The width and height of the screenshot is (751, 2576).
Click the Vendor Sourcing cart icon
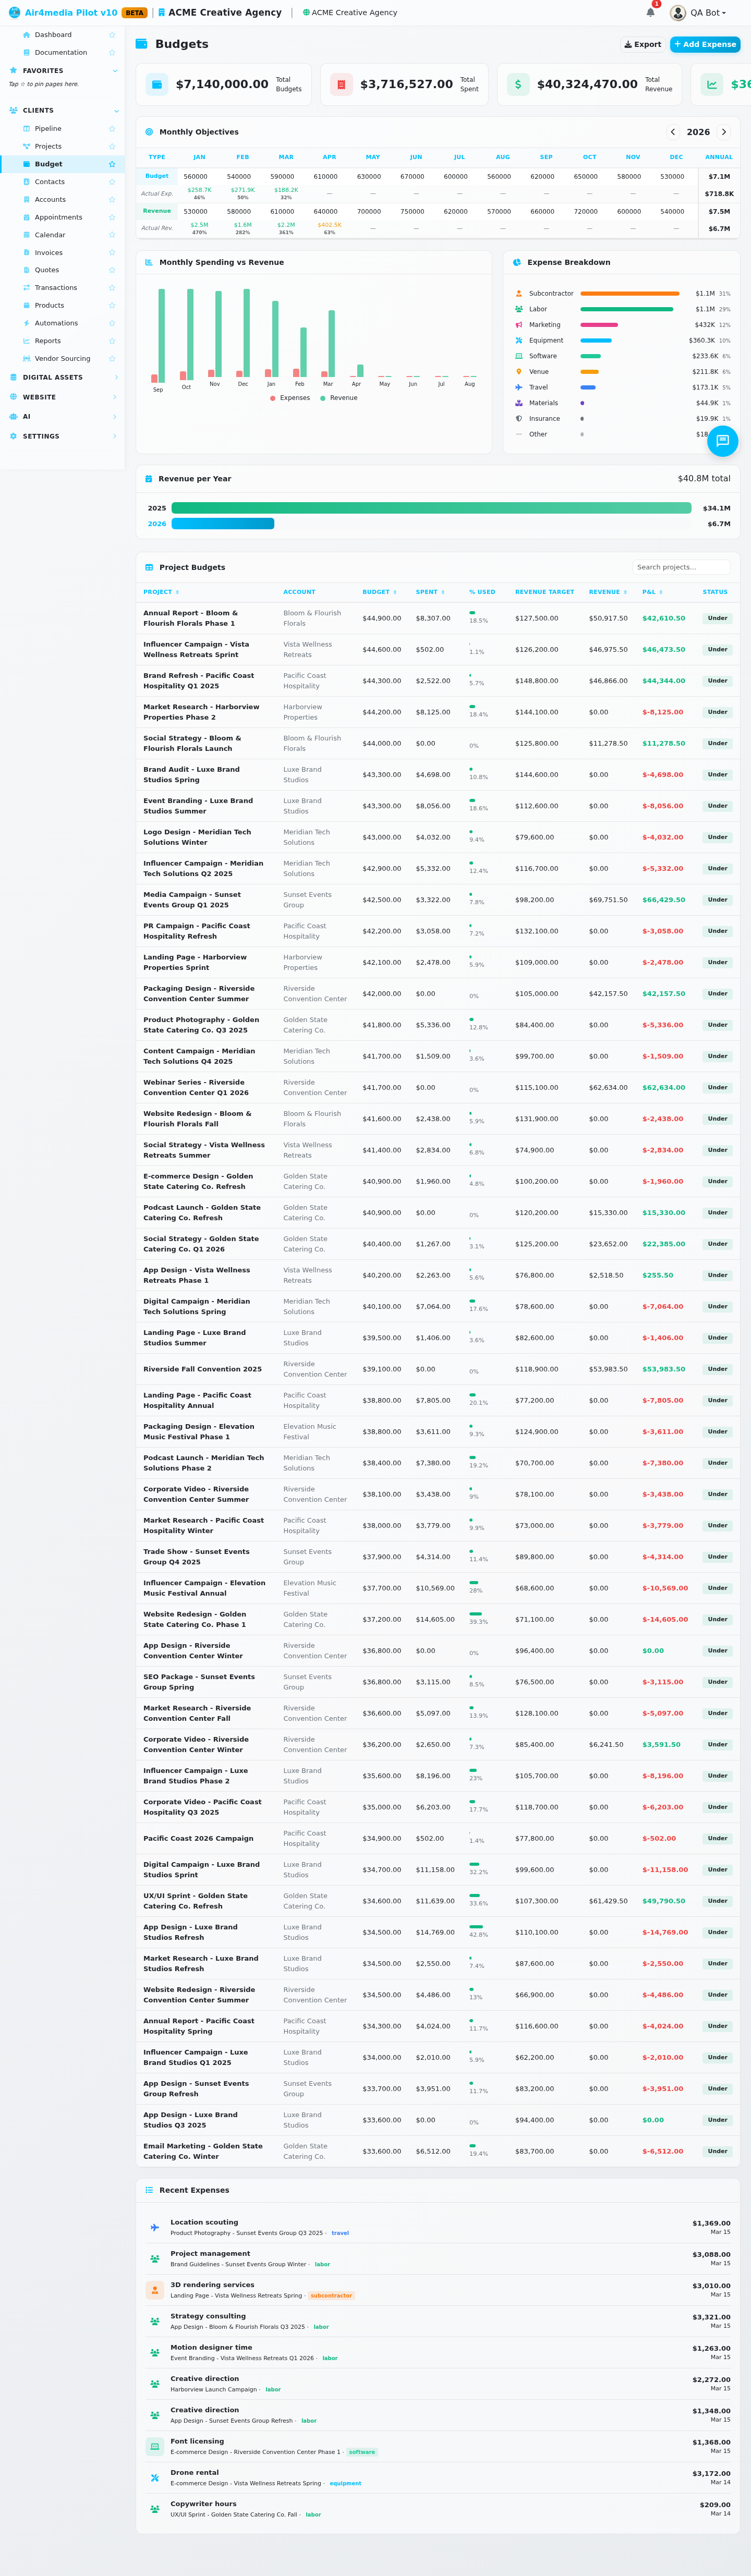pyautogui.click(x=26, y=359)
